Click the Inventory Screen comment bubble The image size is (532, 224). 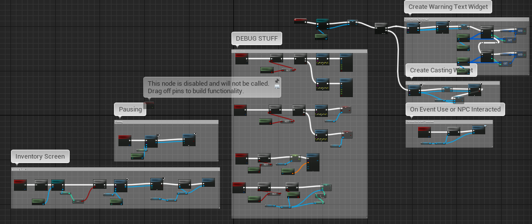coord(40,157)
